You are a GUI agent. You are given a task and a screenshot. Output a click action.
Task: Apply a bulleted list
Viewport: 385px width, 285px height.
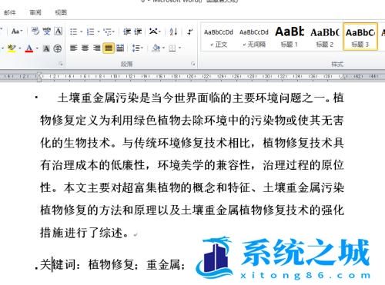coord(74,31)
